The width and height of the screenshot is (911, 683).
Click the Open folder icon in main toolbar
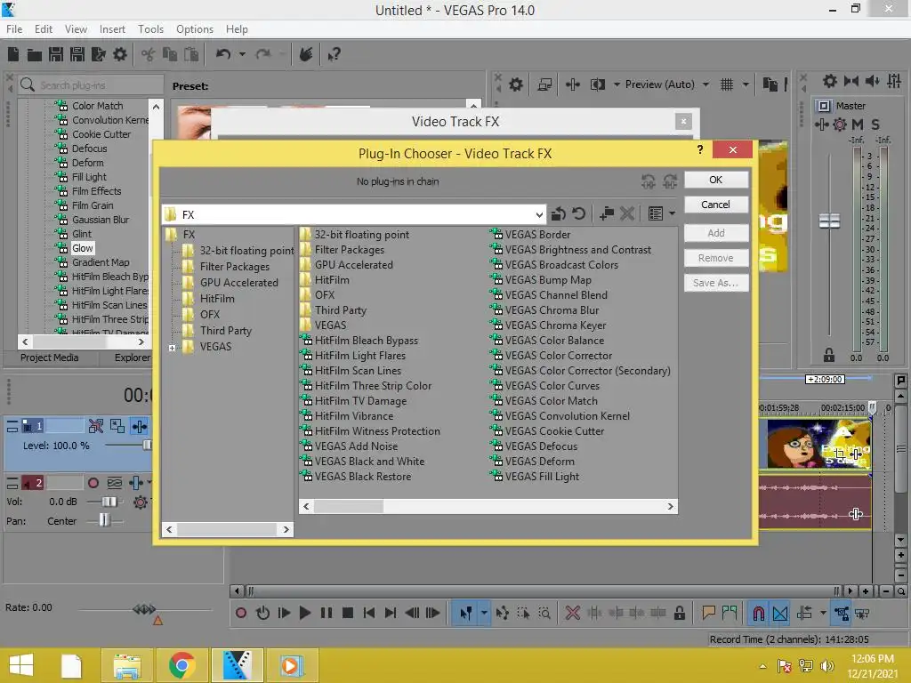[35, 54]
